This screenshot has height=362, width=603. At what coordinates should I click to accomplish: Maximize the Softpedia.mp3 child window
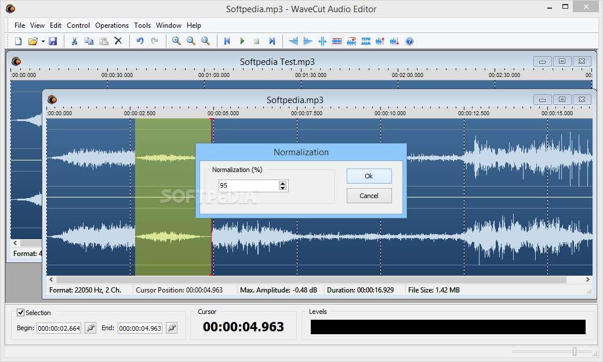tap(562, 100)
